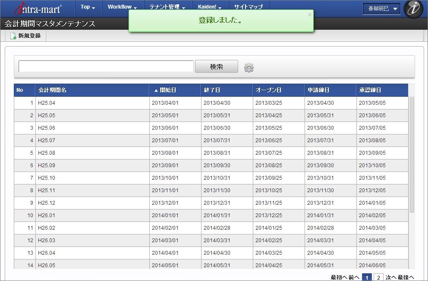
Task: Click 次へ next page link
Action: tap(390, 277)
